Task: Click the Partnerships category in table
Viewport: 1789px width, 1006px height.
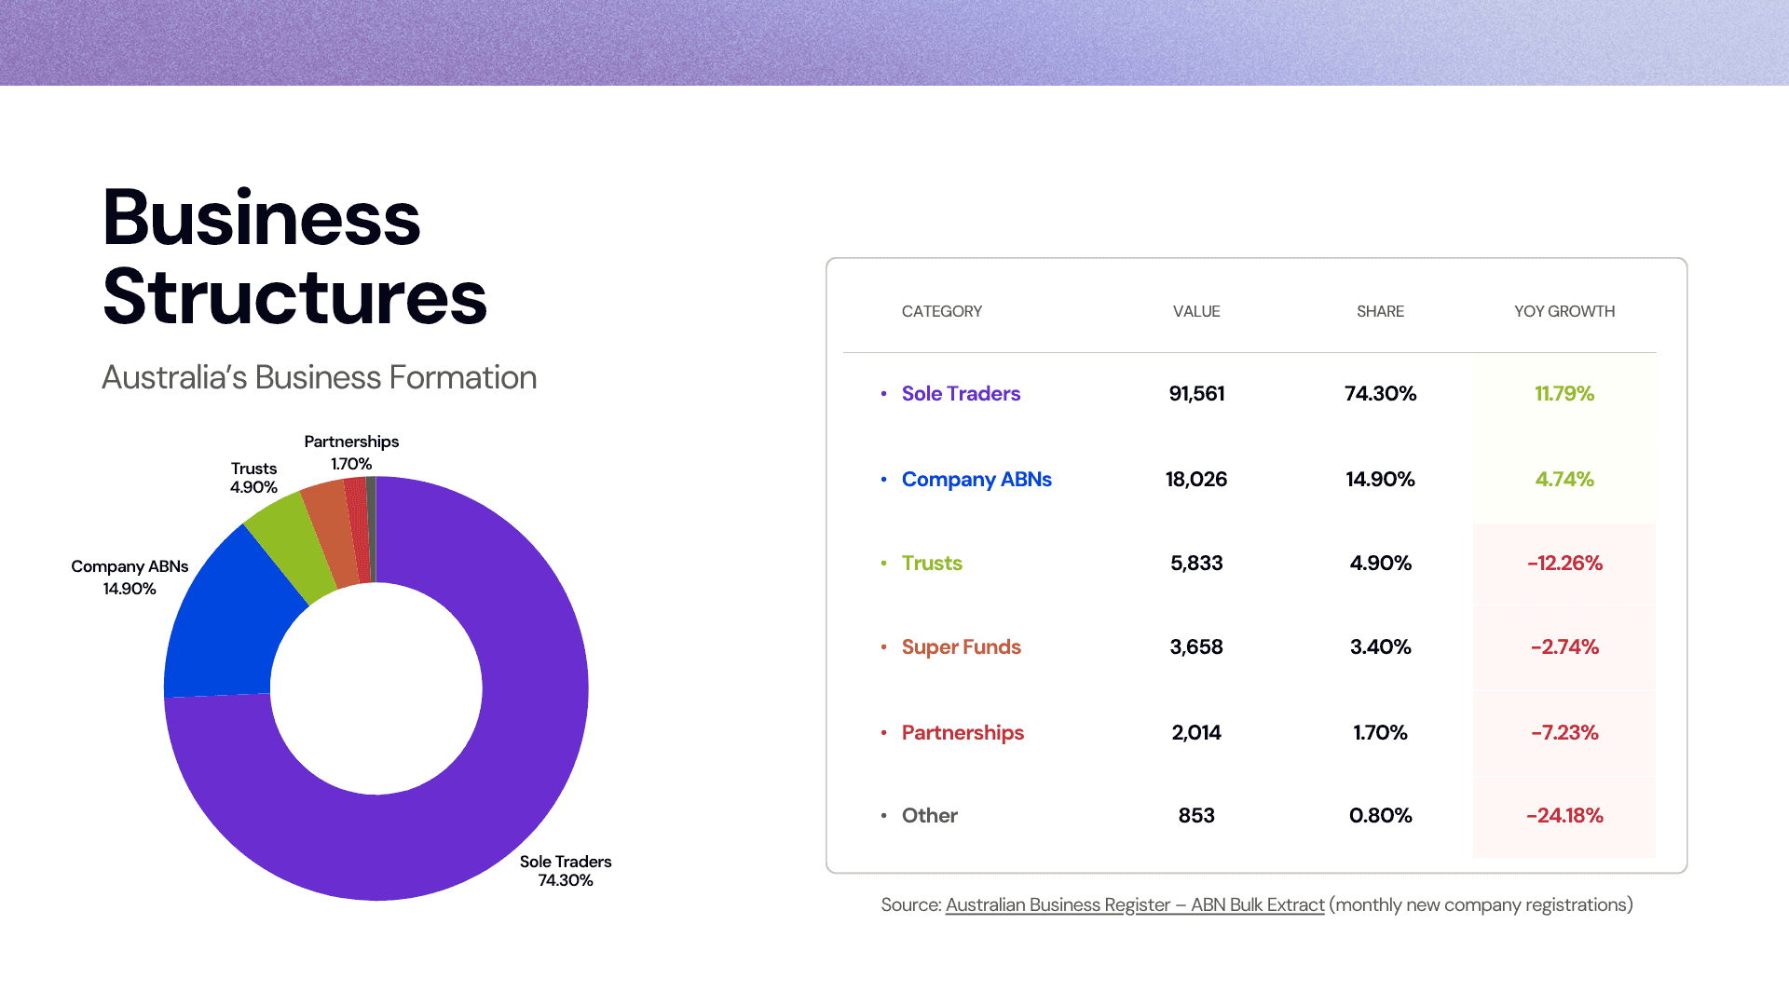Action: click(962, 733)
